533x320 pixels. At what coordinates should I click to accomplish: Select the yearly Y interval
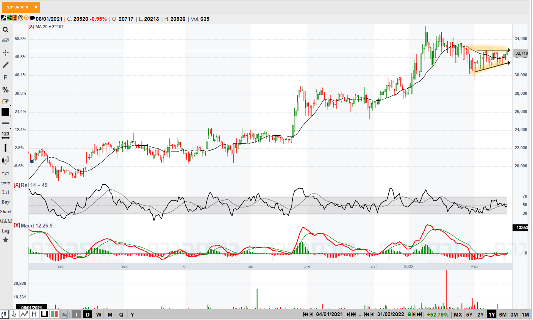click(x=132, y=314)
